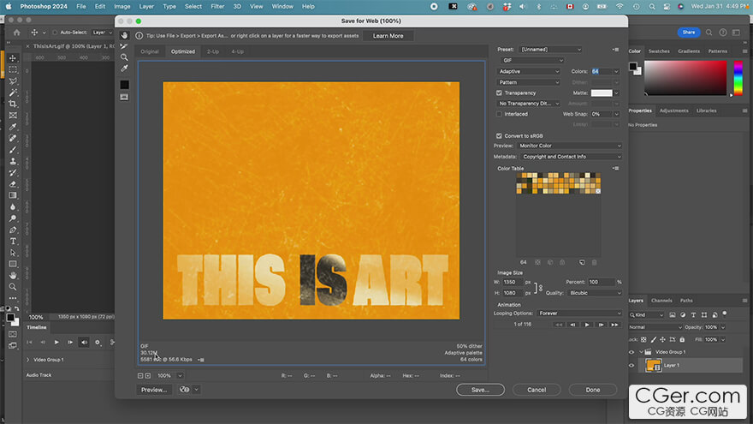Click the delete color trash icon

pos(594,262)
